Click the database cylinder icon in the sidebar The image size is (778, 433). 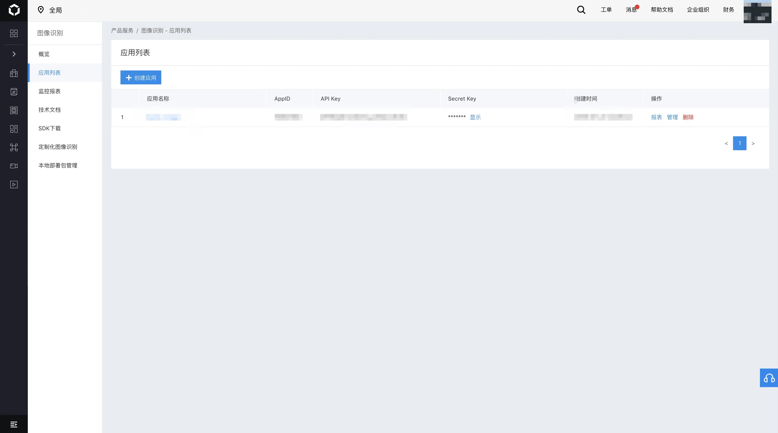[14, 92]
